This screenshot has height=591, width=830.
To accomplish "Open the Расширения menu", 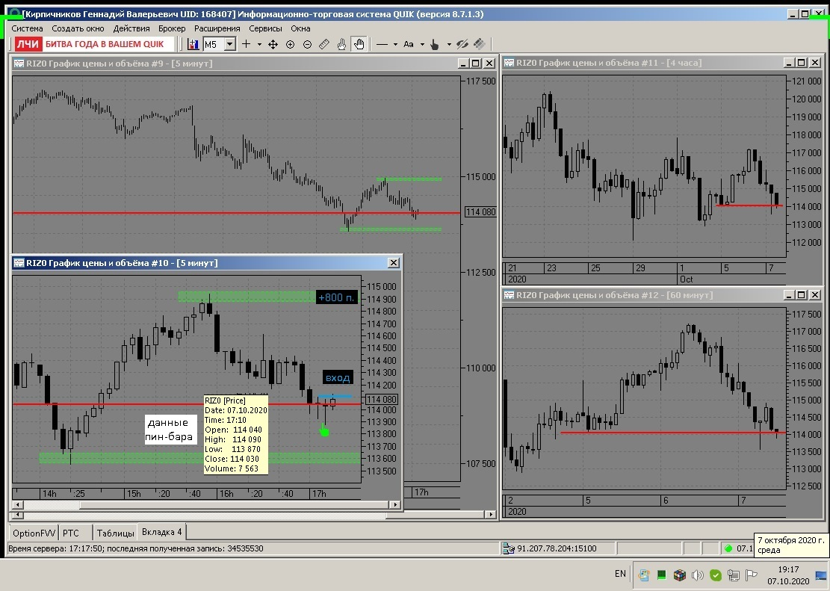I will coord(217,28).
